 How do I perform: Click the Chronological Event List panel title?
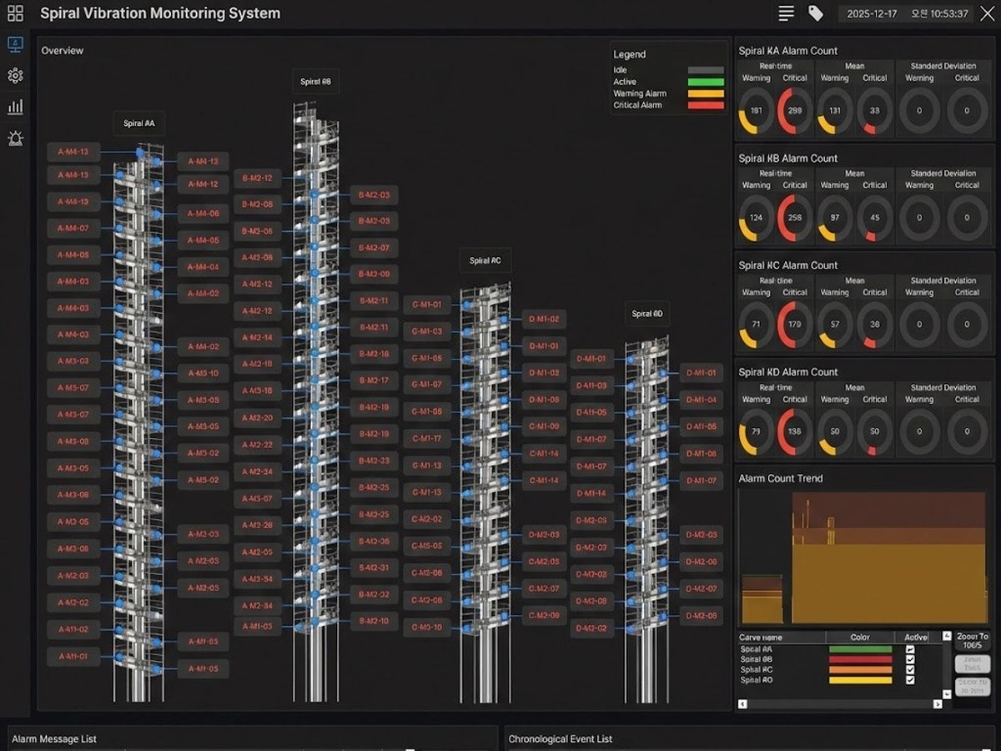(x=561, y=739)
